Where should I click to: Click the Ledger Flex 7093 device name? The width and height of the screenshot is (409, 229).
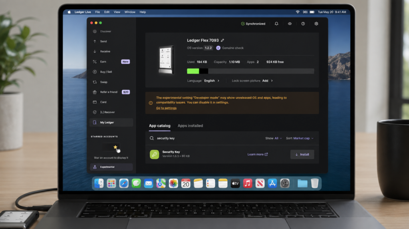tap(203, 40)
